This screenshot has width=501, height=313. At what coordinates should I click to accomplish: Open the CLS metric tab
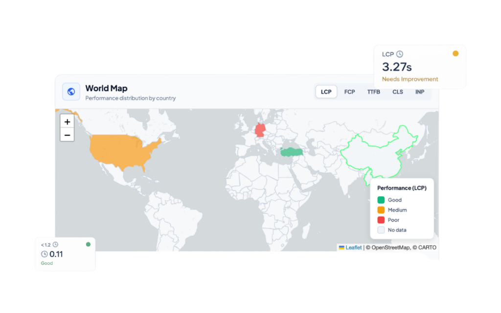[x=398, y=92]
